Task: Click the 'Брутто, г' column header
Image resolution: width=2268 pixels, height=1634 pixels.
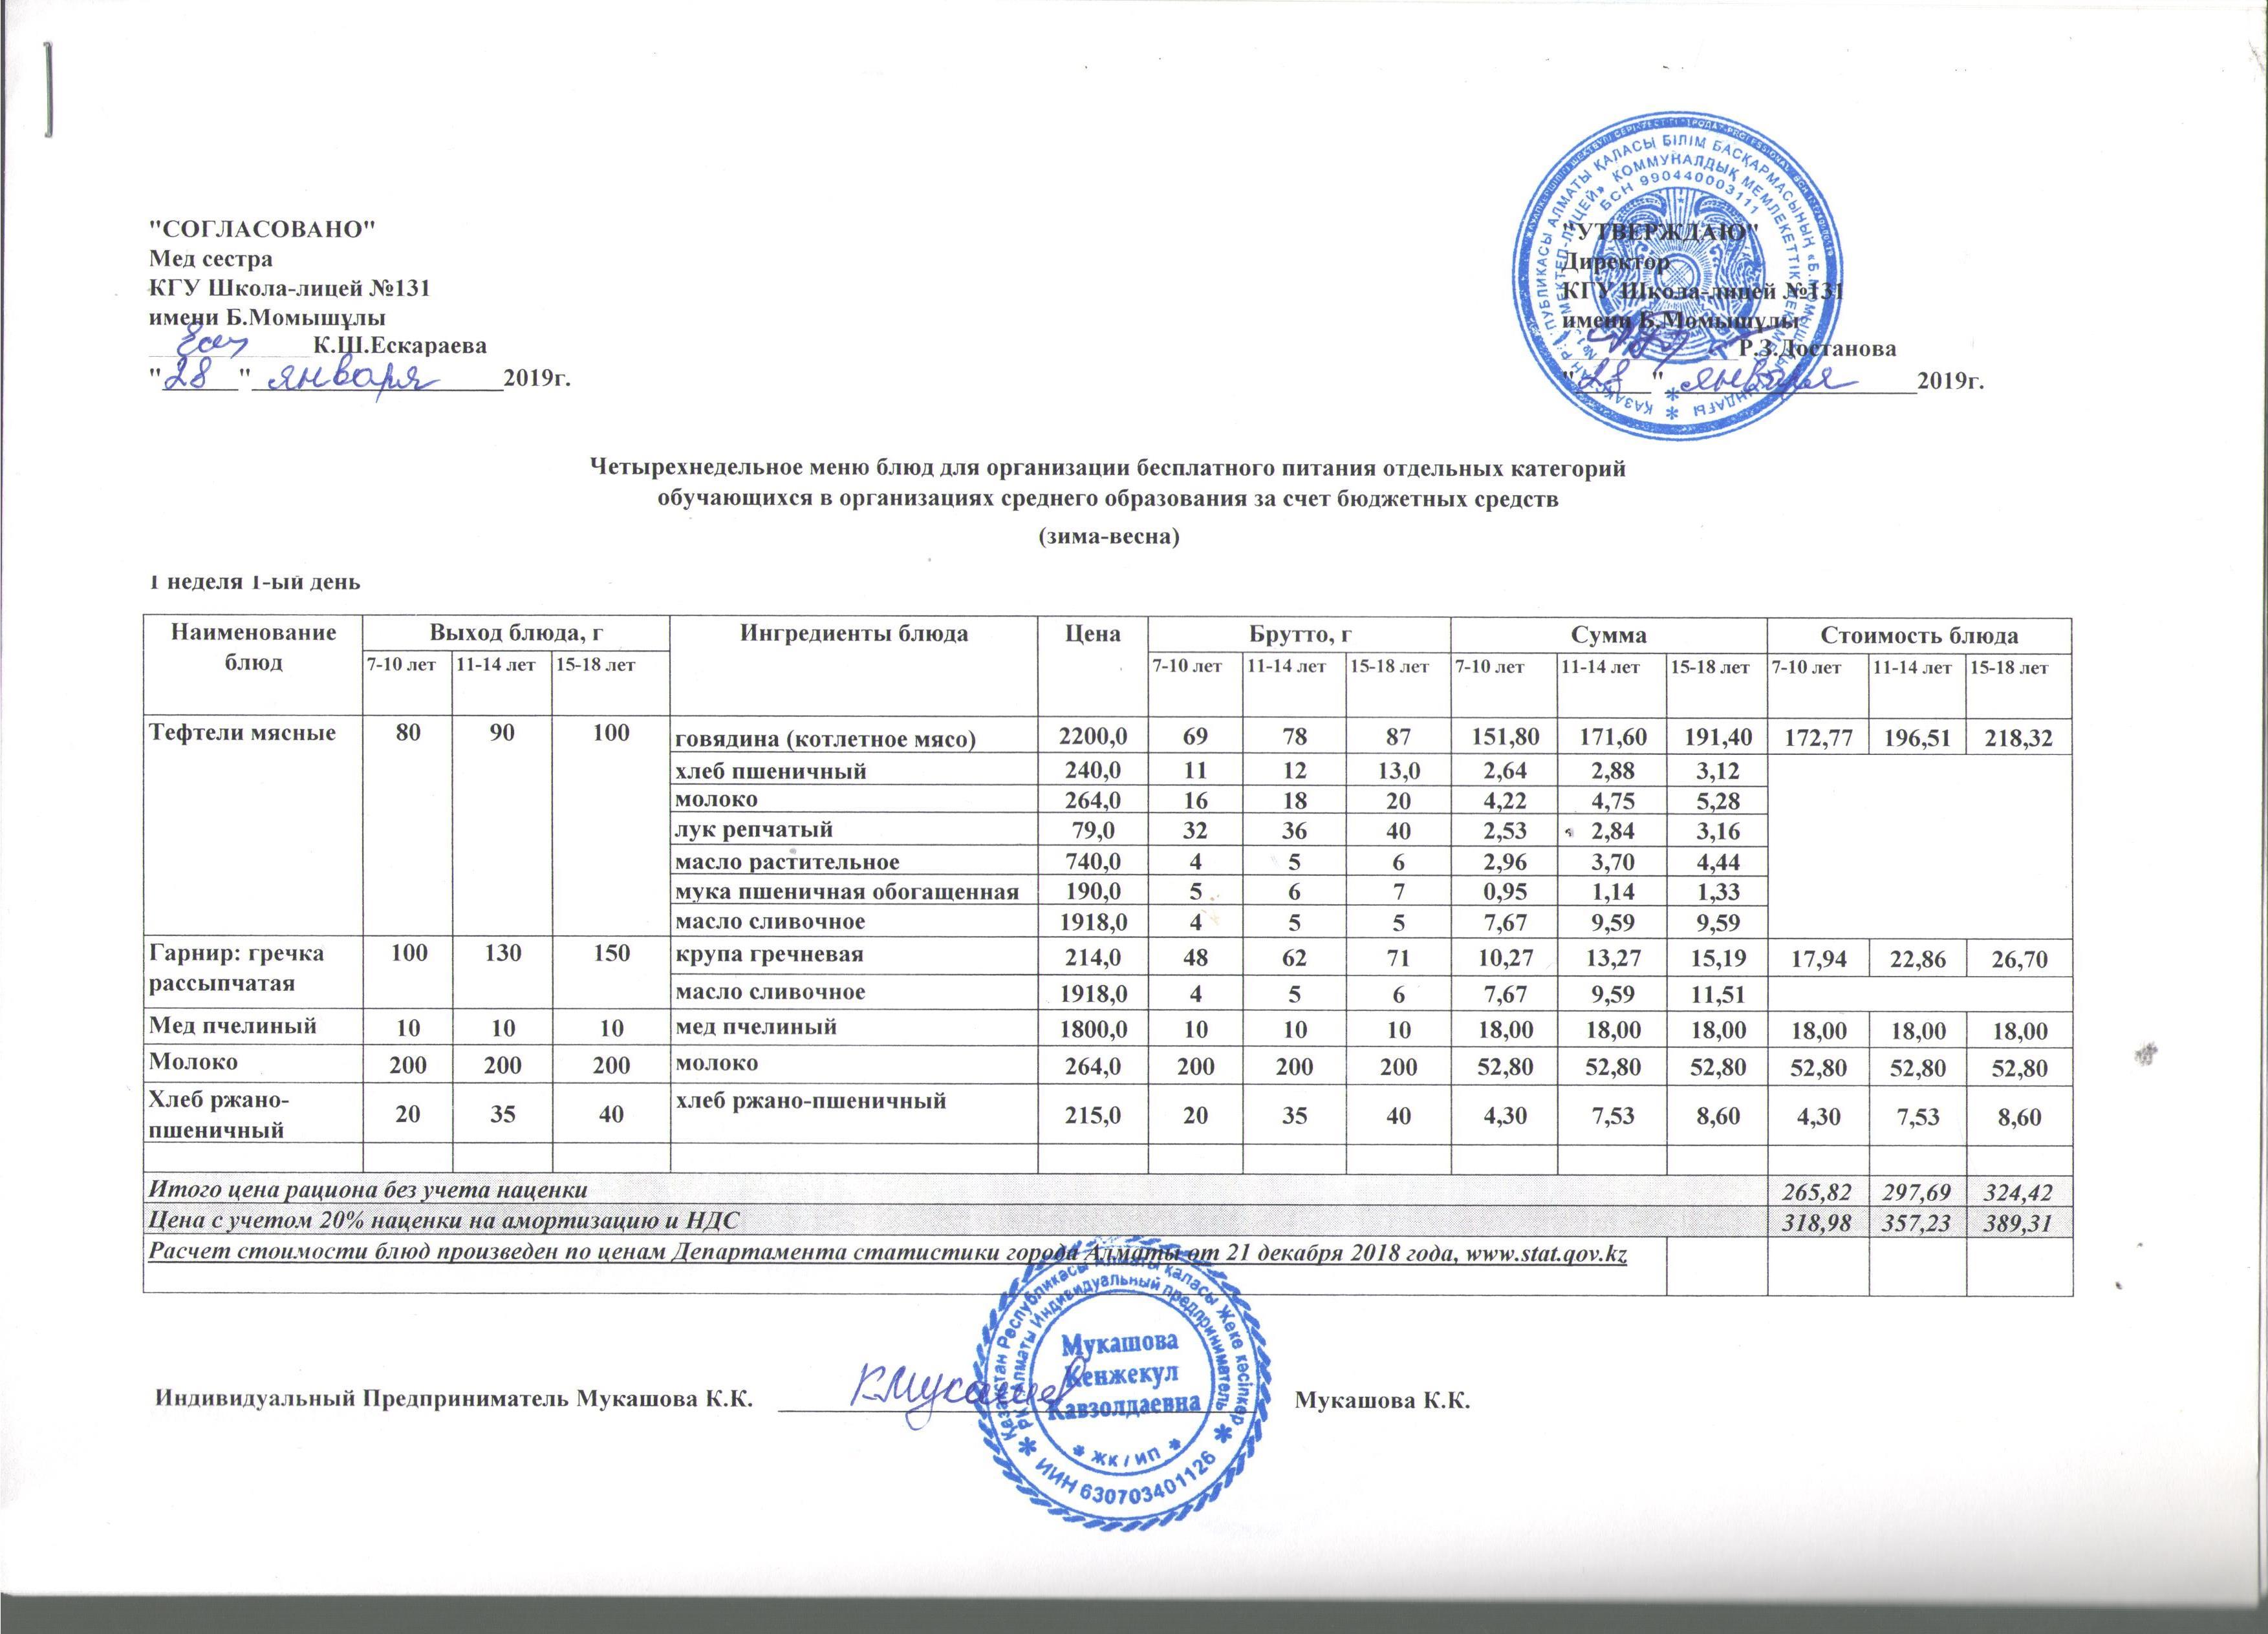Action: (1297, 633)
